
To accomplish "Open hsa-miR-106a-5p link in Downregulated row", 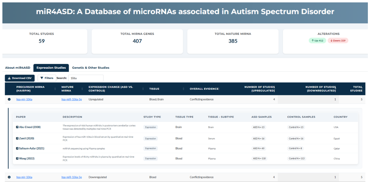I will (x=72, y=177).
